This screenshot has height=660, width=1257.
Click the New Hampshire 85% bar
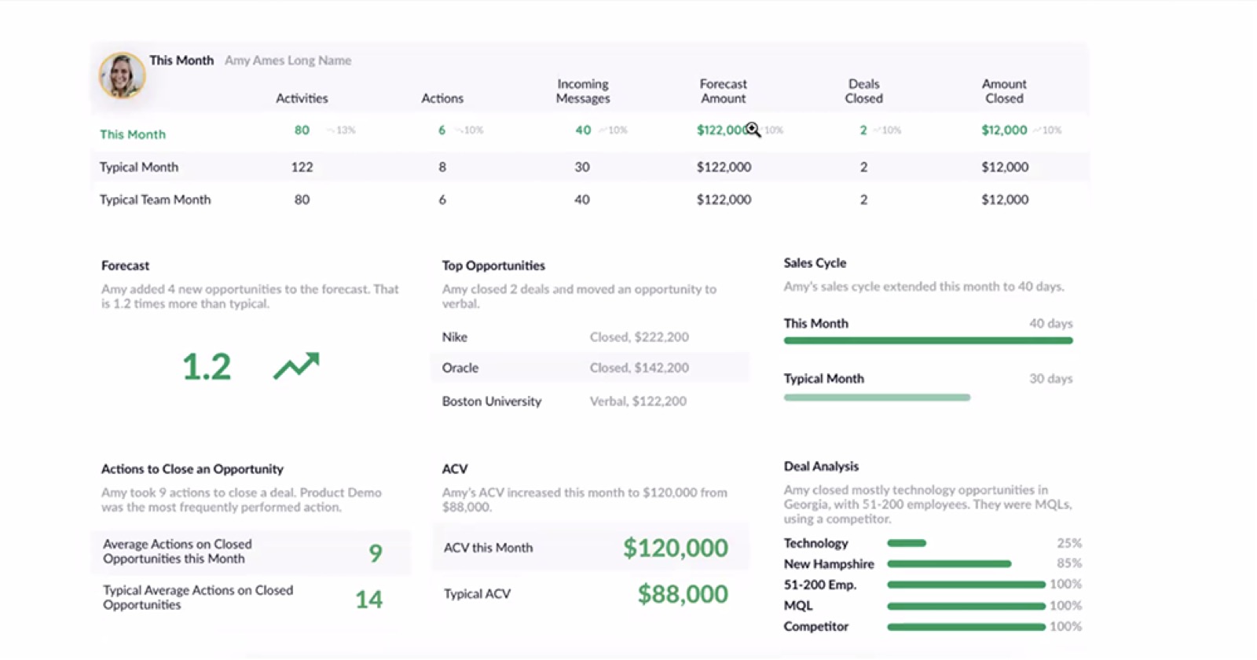coord(949,564)
